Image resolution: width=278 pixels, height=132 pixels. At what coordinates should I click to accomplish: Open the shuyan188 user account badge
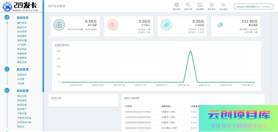pos(254,7)
